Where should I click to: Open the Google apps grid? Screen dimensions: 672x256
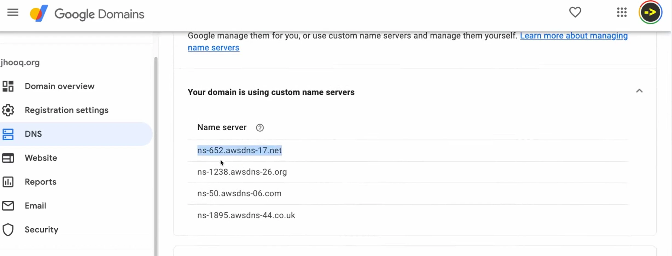(x=622, y=12)
